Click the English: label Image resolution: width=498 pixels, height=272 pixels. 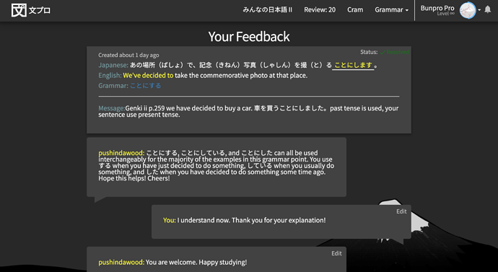click(110, 76)
